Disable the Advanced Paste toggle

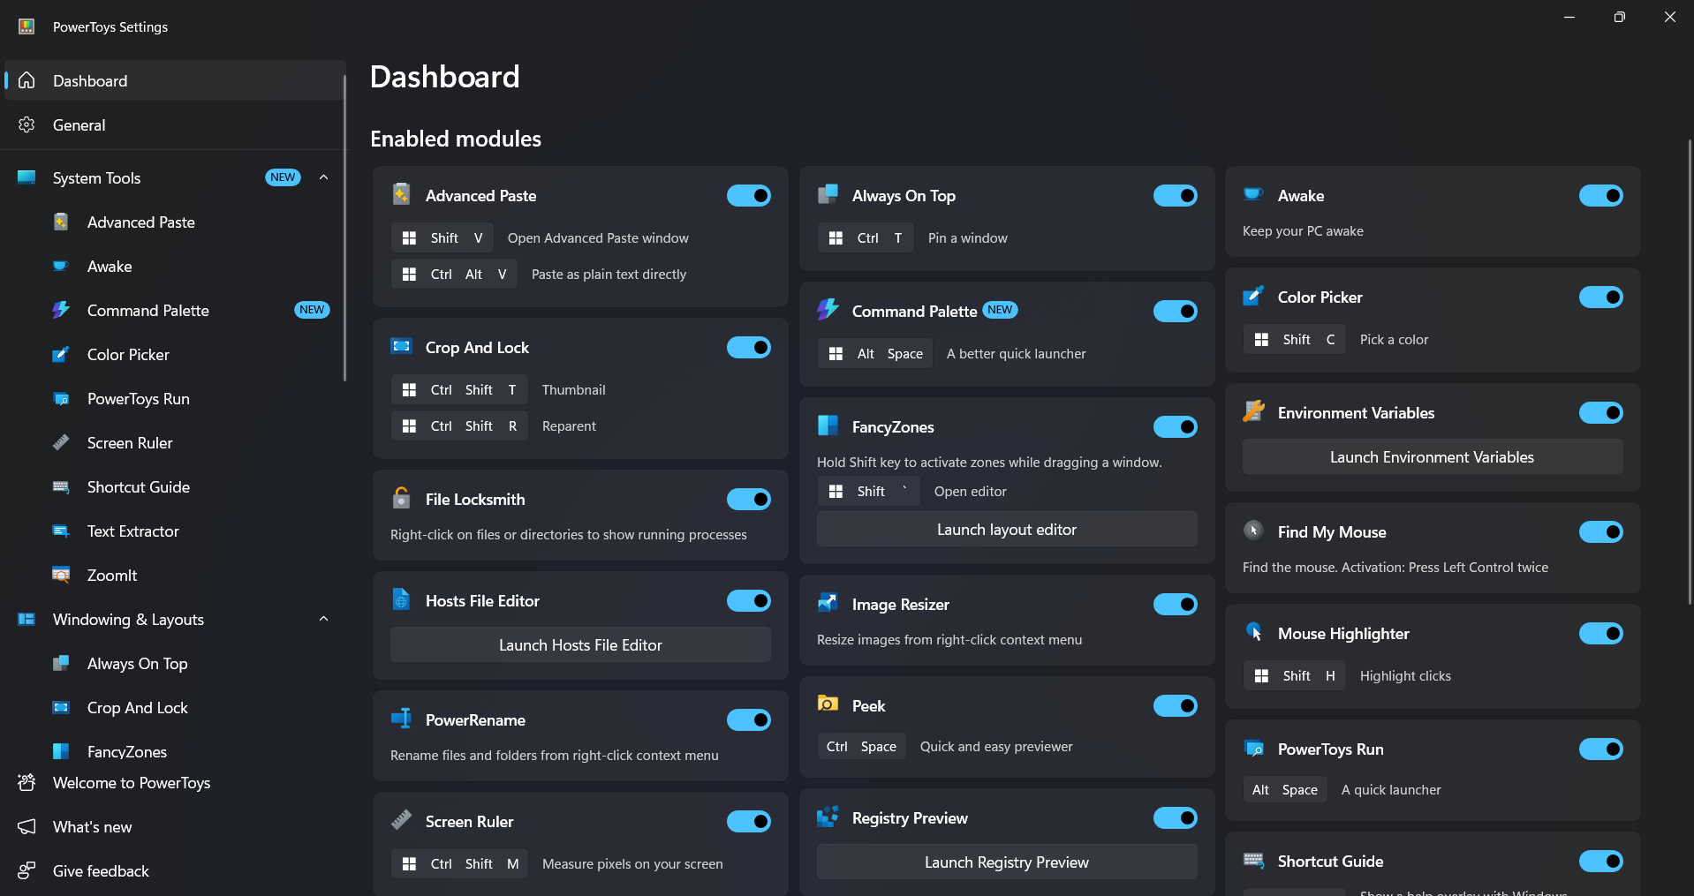point(748,196)
